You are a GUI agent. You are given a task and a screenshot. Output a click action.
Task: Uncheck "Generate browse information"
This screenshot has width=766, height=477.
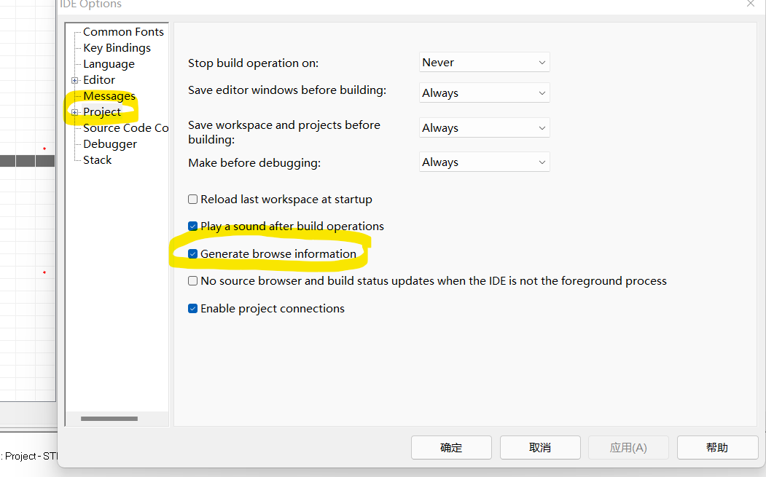coord(192,253)
